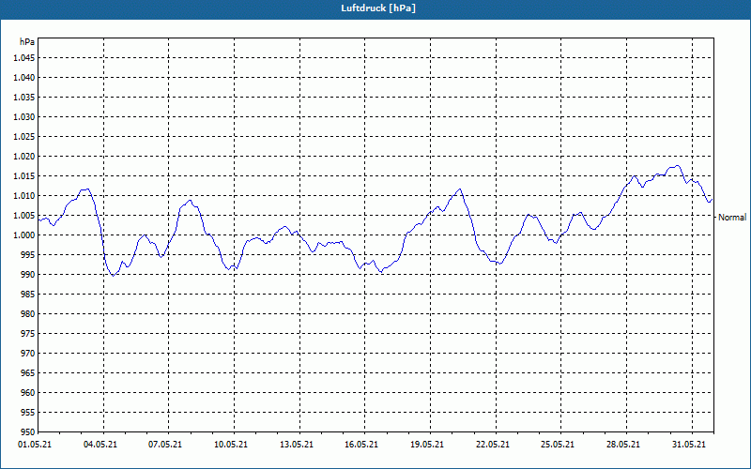
Task: Click the 1.000 y-axis value
Action: [x=24, y=235]
